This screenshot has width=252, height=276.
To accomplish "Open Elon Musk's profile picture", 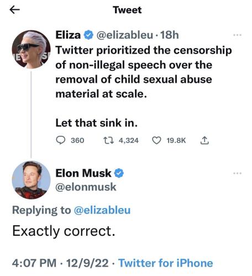I will [x=31, y=180].
